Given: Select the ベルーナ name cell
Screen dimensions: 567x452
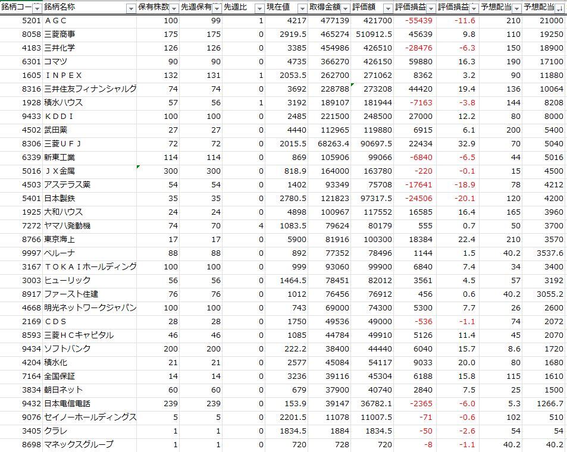Looking at the screenshot, I should click(89, 253).
